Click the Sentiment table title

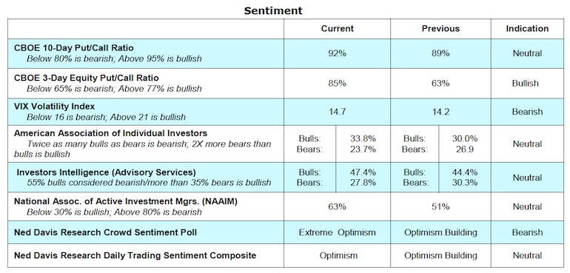coord(273,10)
